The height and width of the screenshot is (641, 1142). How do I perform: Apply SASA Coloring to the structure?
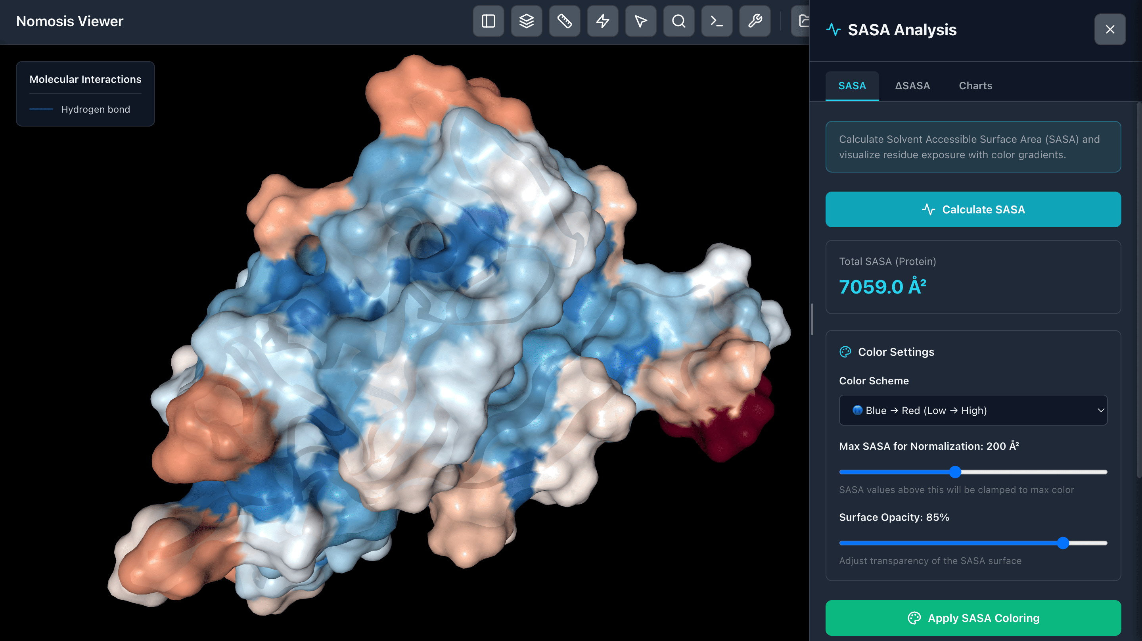click(973, 618)
